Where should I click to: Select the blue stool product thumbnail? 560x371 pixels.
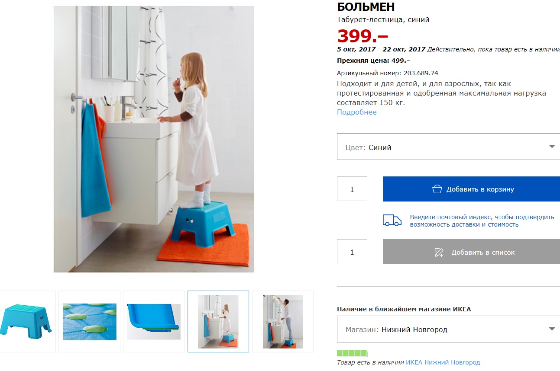(26, 321)
